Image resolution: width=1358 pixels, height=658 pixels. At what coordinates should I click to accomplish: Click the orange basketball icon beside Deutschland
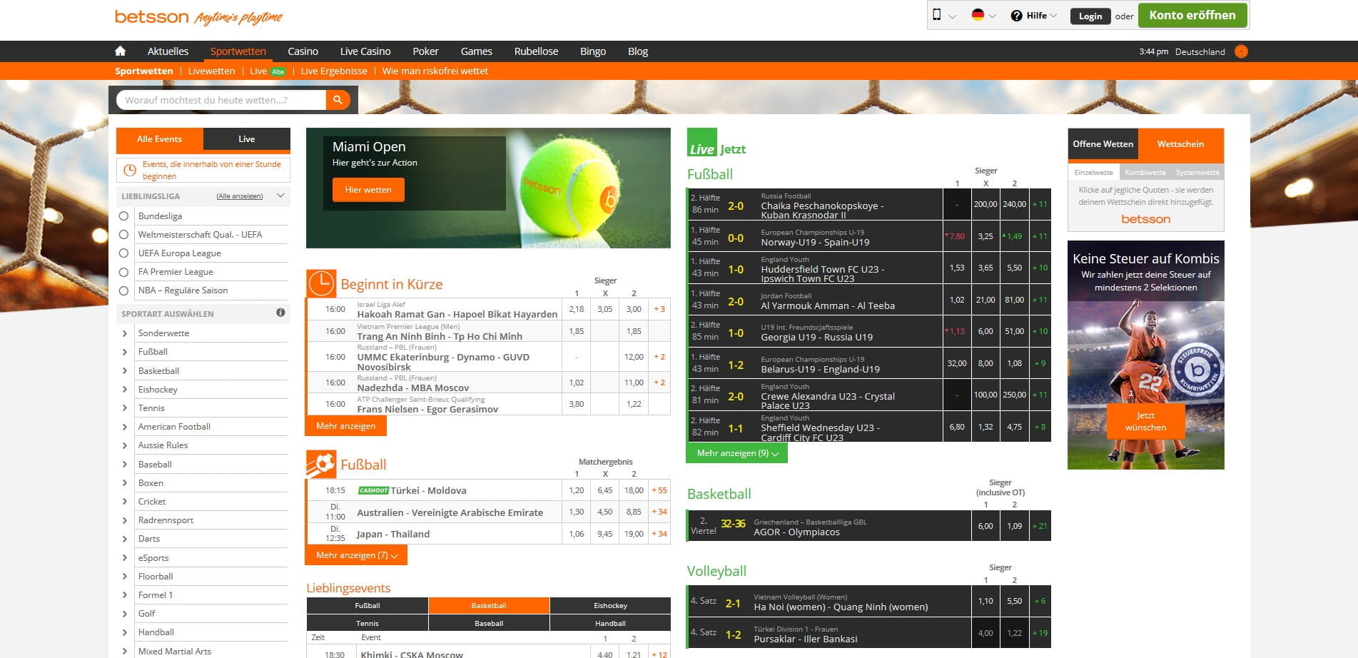point(1241,51)
